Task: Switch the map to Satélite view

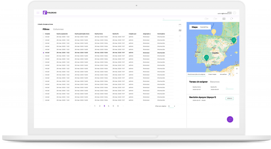Action: tap(204, 27)
